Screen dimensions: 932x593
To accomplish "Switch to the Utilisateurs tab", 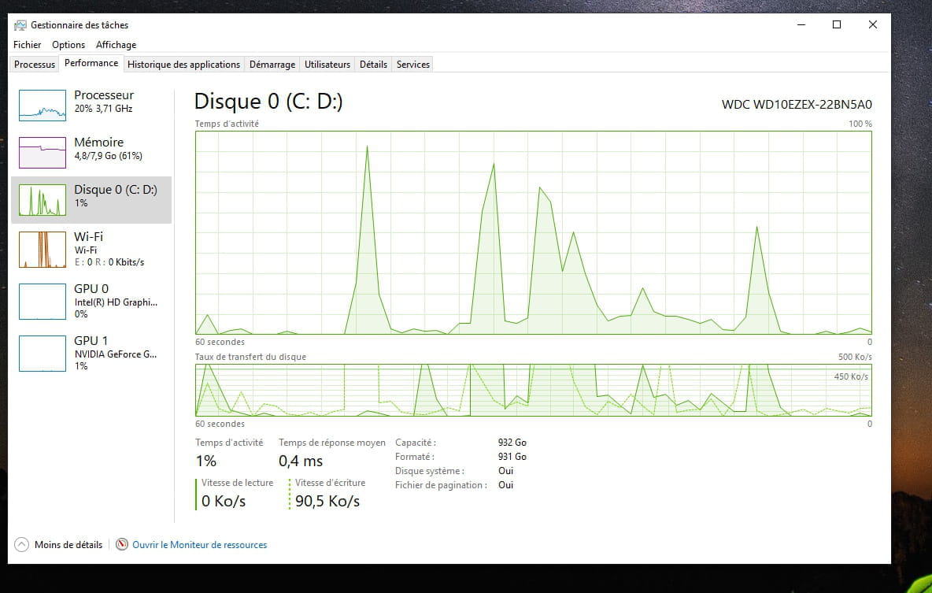I will pyautogui.click(x=327, y=65).
